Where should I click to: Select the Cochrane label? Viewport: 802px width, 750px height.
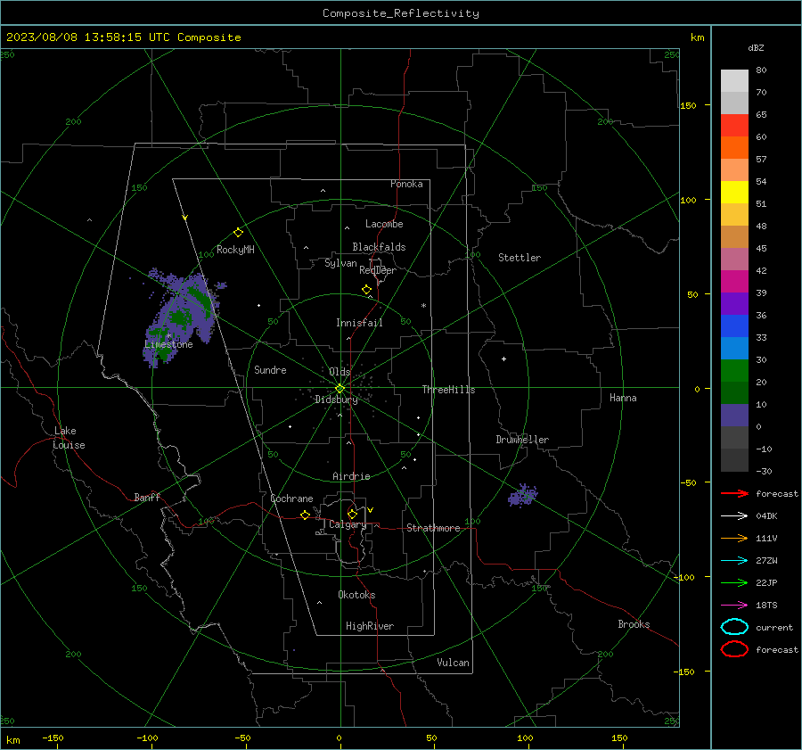291,499
